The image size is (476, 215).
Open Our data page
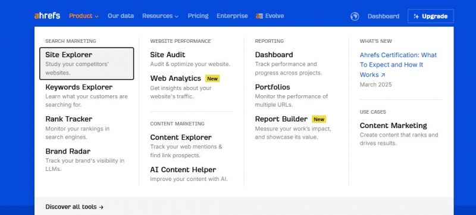[121, 16]
